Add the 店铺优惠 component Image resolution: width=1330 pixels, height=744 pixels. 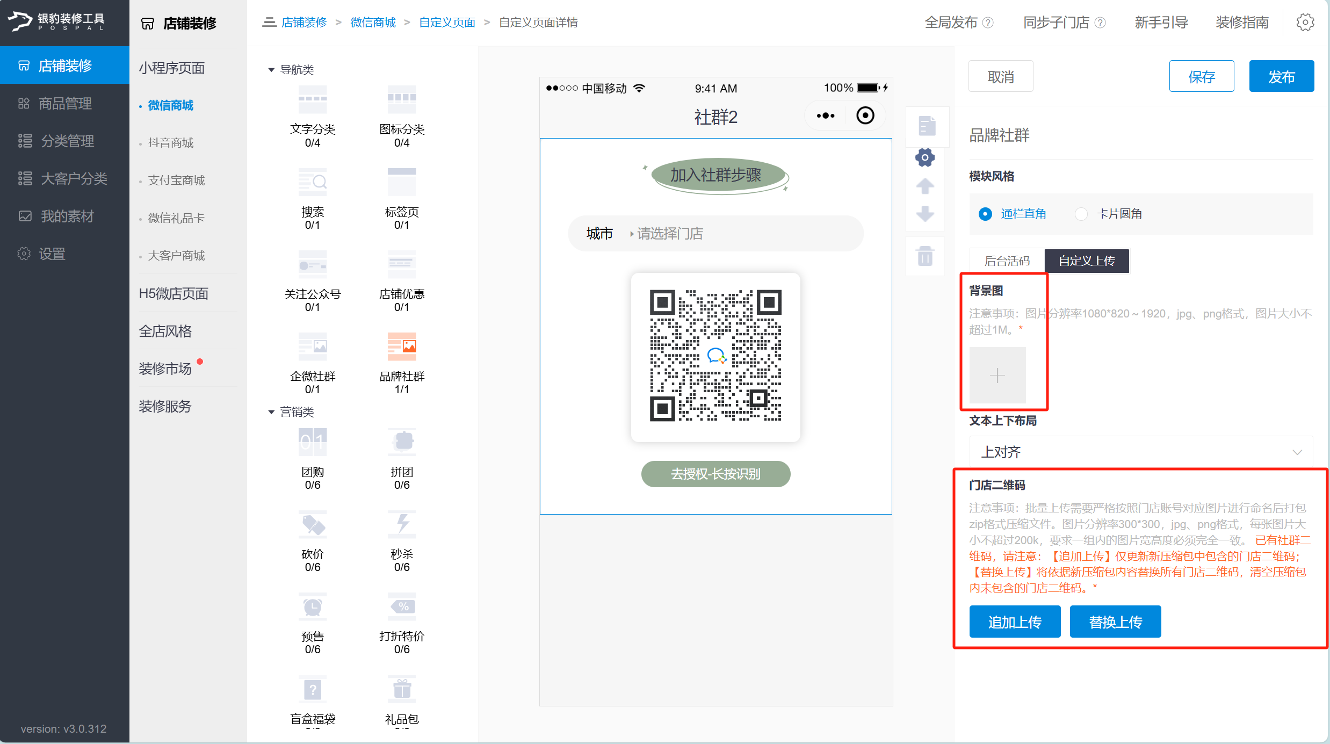(402, 264)
